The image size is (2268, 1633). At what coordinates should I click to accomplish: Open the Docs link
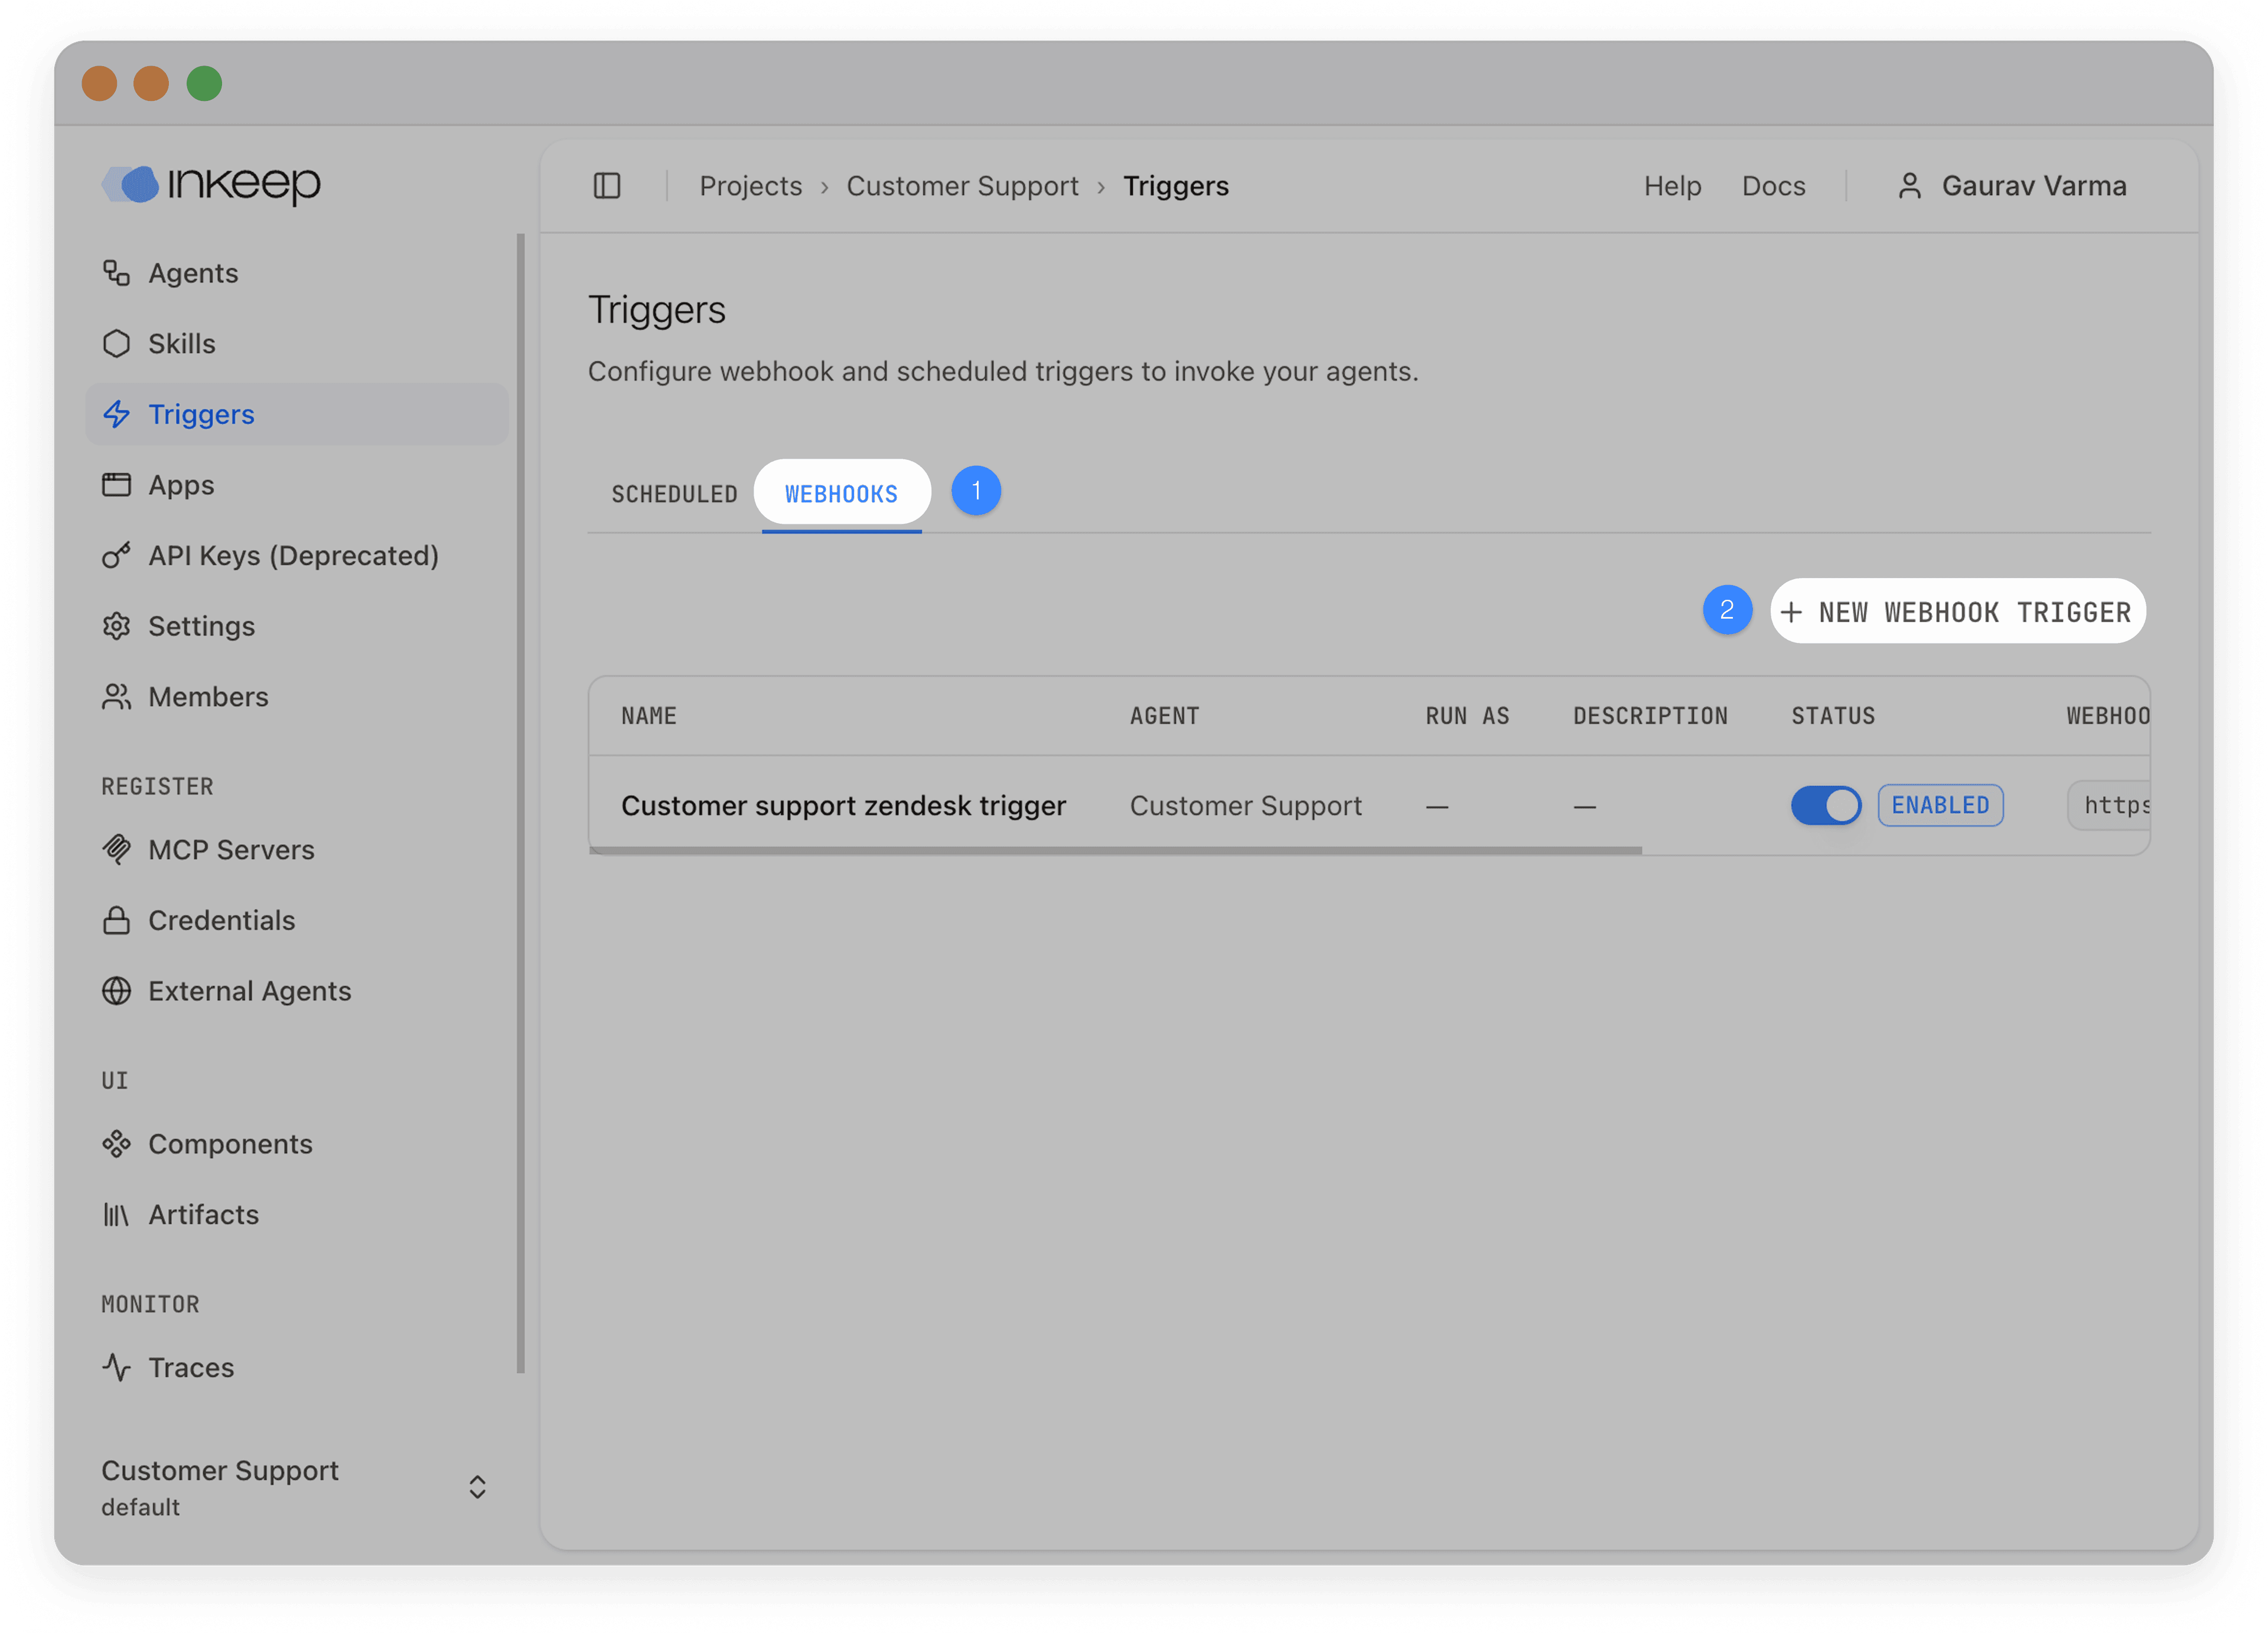[x=1773, y=185]
